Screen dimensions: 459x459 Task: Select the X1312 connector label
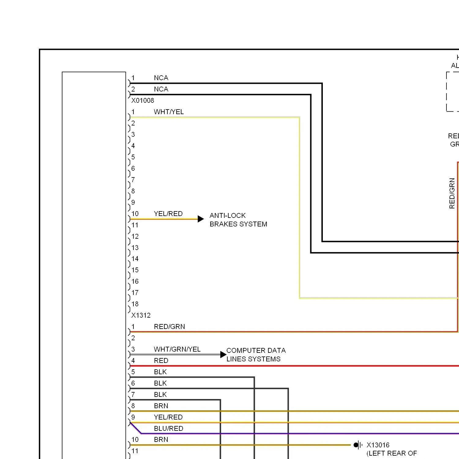(141, 315)
